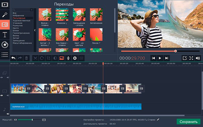Image resolution: width=203 pixels, height=127 pixels.
Task: Click the transitions panel vertical scrollbar
Action: click(x=115, y=20)
